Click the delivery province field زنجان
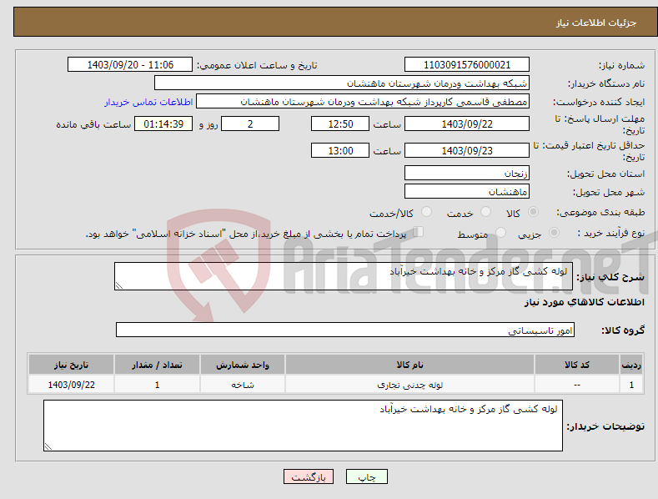658x499 pixels. (x=467, y=173)
